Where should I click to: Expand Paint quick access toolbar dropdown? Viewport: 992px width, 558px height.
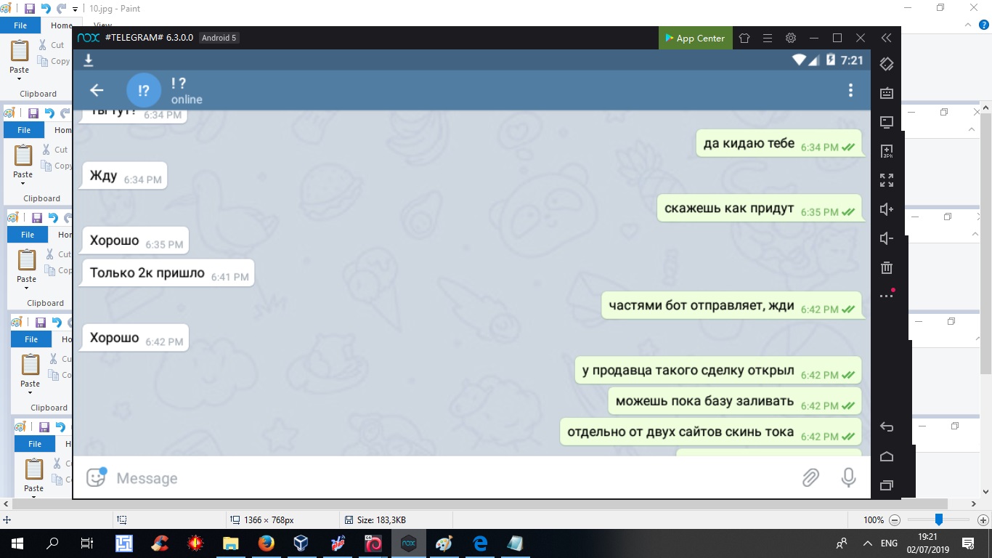(x=75, y=9)
